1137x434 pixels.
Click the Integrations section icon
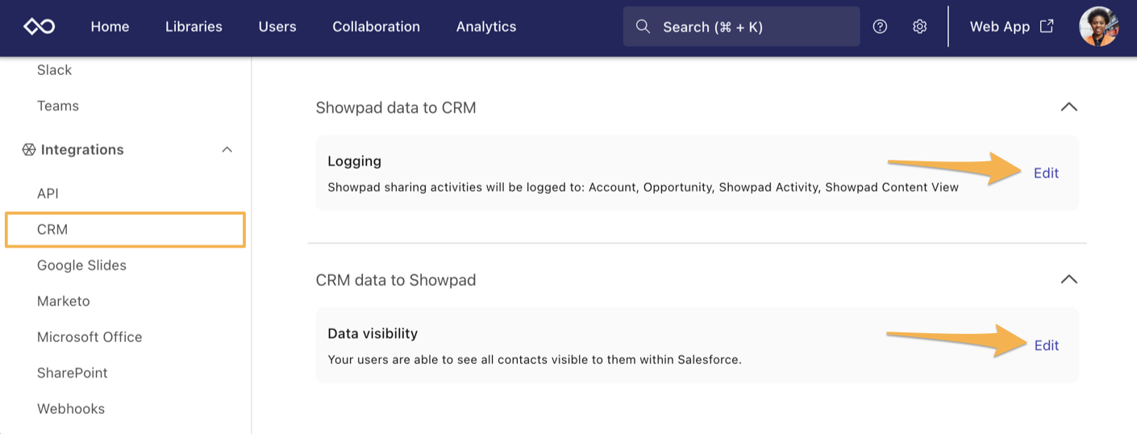pos(29,149)
